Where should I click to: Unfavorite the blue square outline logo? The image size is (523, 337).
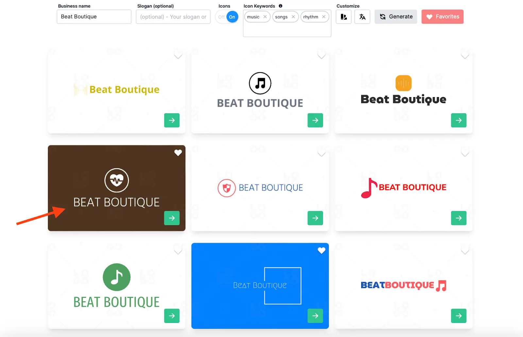click(x=322, y=251)
